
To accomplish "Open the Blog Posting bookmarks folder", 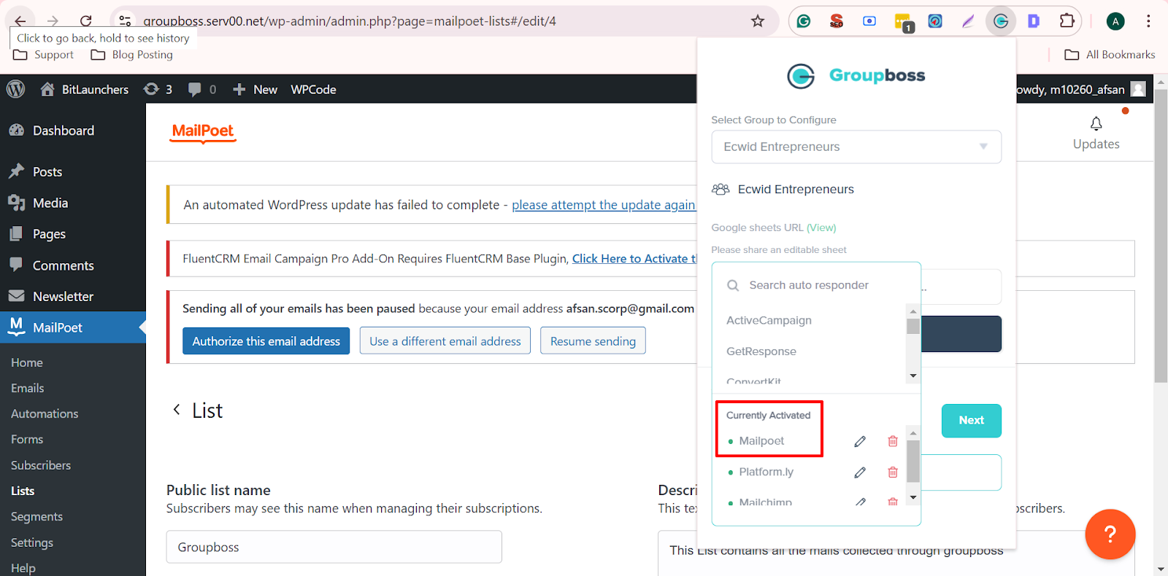I will click(132, 55).
